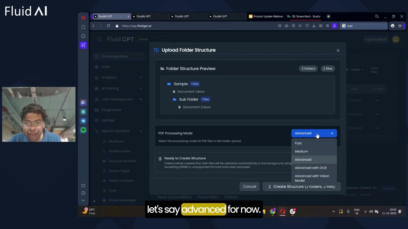Open Chat in the sidebar
Image resolution: width=408 pixels, height=229 pixels.
[106, 67]
